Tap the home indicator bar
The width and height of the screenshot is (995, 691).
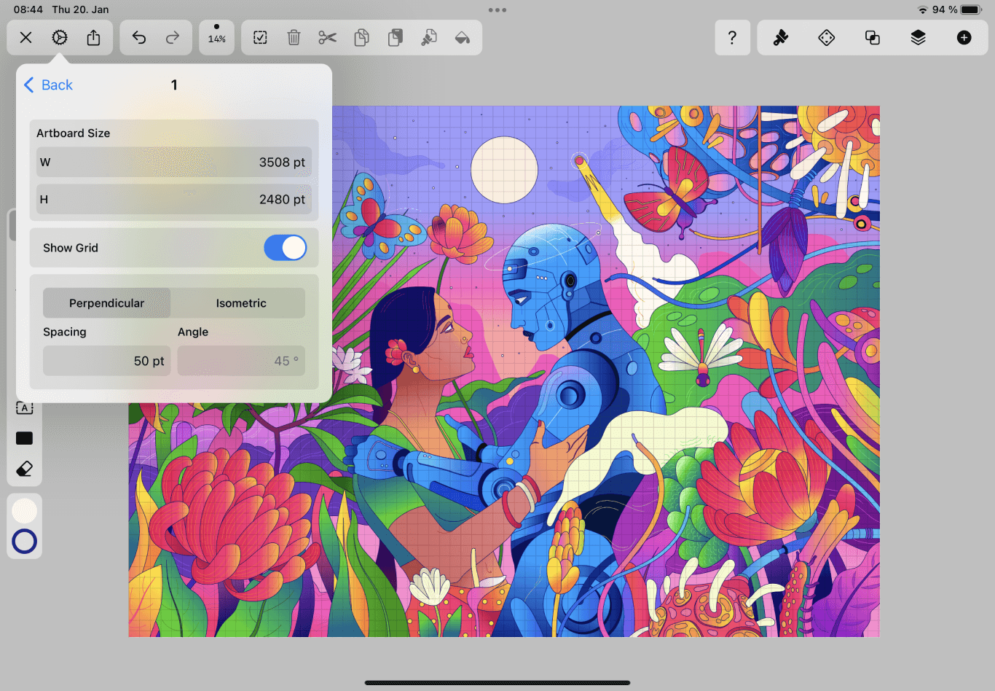coord(497,683)
